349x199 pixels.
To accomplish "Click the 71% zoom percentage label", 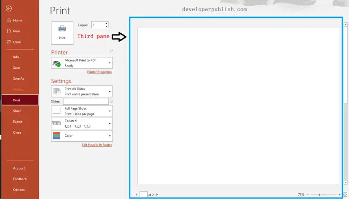I will coord(301,195).
